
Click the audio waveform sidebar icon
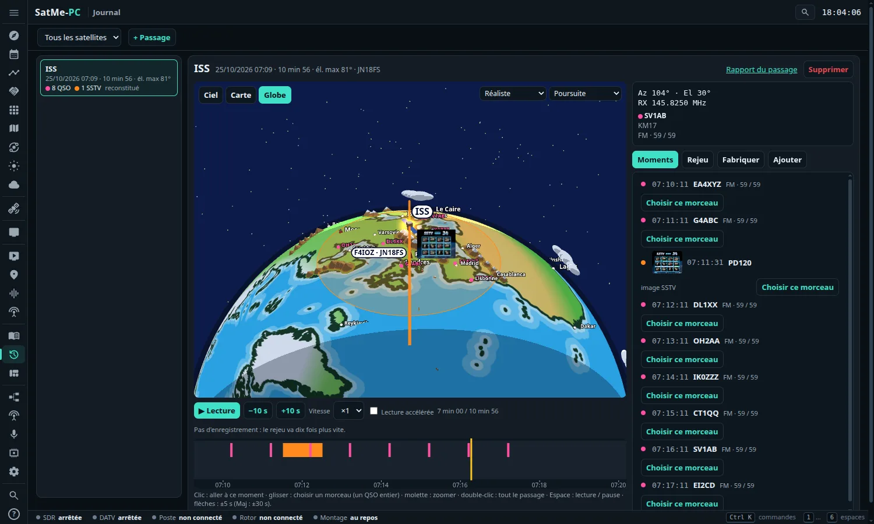pyautogui.click(x=14, y=293)
